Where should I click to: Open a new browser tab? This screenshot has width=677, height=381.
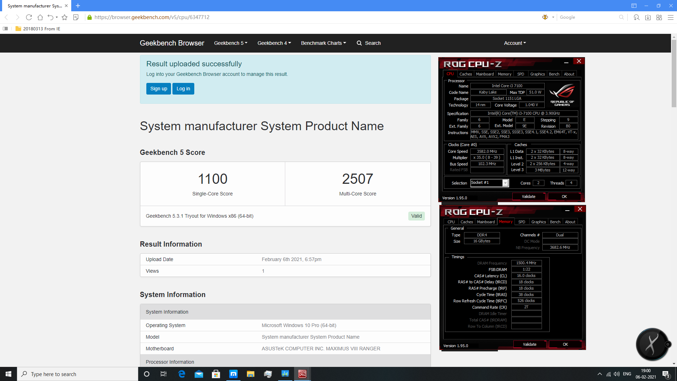point(78,6)
